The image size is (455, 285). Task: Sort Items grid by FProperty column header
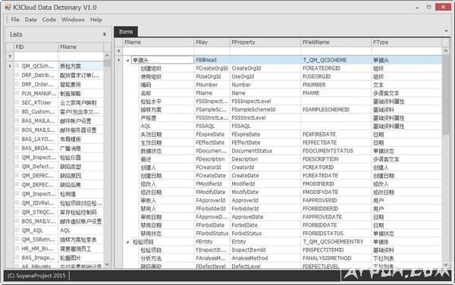265,42
